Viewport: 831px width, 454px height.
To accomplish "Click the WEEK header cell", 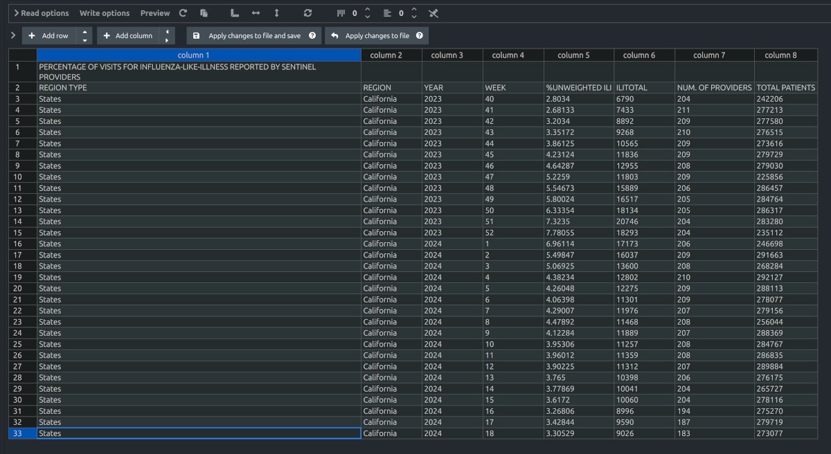I will click(513, 88).
